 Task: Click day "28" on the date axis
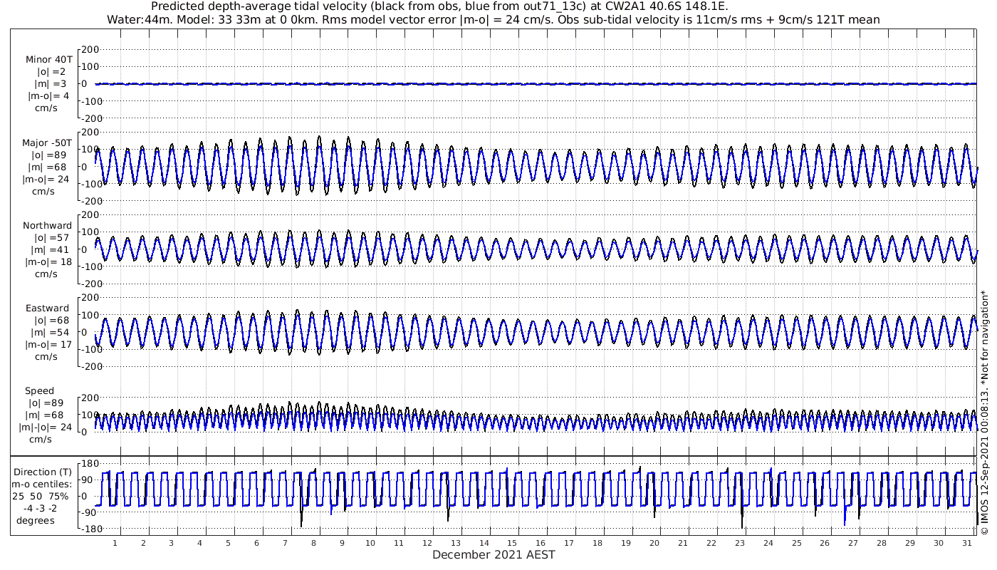tap(882, 543)
